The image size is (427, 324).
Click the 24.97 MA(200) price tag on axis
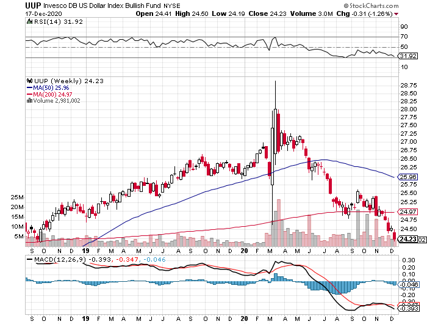click(x=407, y=212)
